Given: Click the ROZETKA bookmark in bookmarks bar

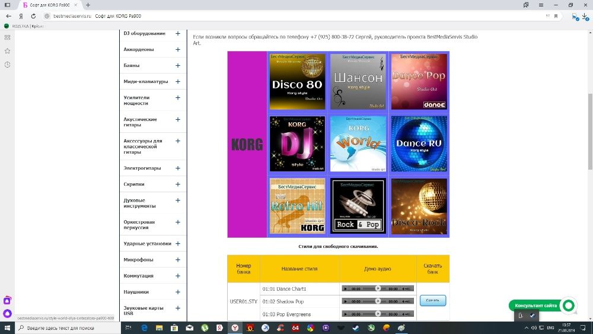Looking at the screenshot, I should point(24,26).
